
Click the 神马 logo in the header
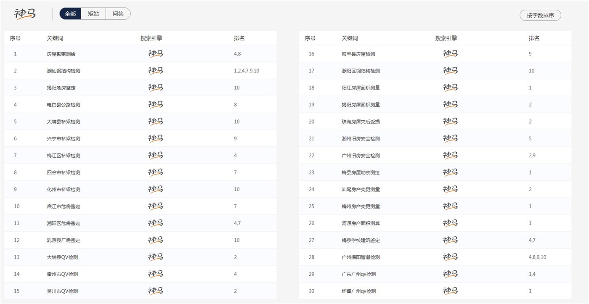pos(25,14)
